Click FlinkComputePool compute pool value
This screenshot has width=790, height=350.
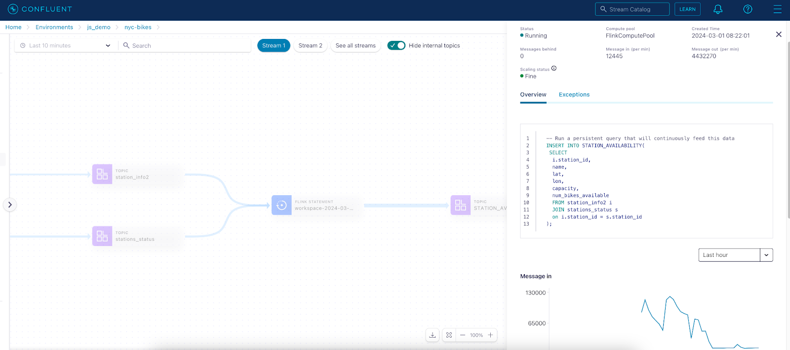click(x=630, y=35)
